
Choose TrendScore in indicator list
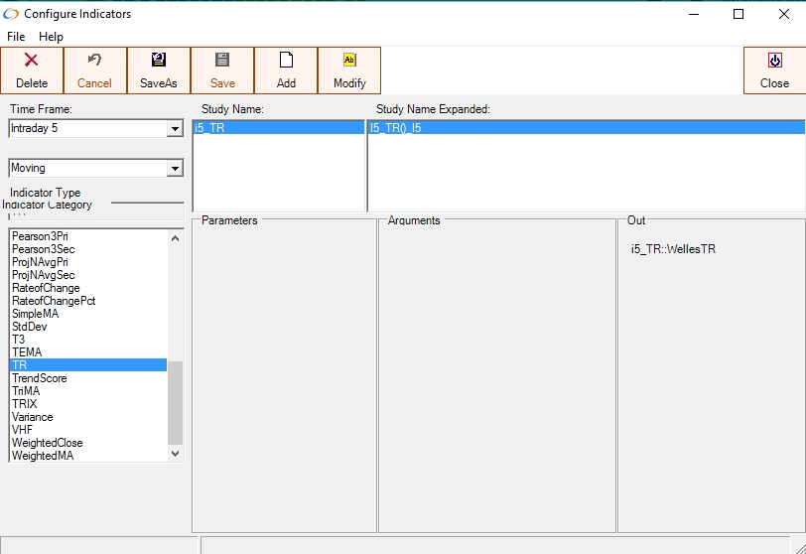(40, 378)
